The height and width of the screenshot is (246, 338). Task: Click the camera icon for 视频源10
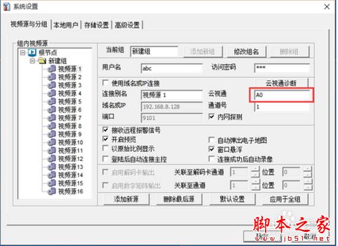click(x=51, y=142)
